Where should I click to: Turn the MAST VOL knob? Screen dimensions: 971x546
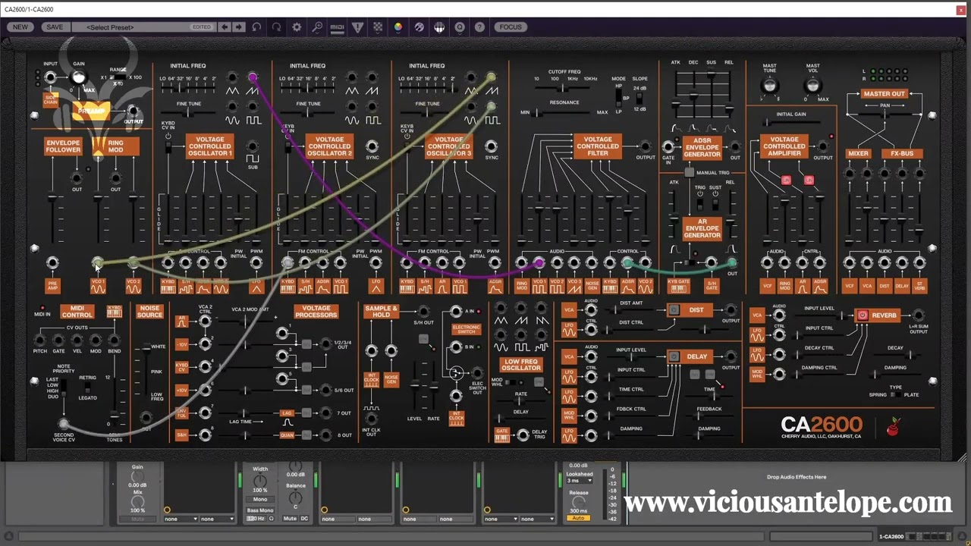(812, 83)
